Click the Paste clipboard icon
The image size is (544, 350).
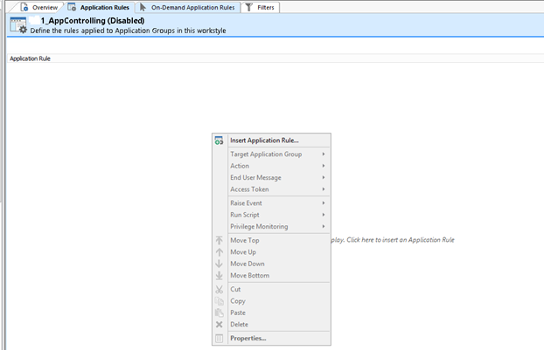[x=219, y=312]
